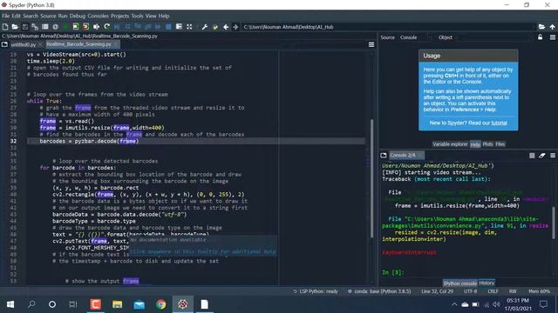Open the View menu
Image resolution: width=558 pixels, height=313 pixels.
(151, 16)
